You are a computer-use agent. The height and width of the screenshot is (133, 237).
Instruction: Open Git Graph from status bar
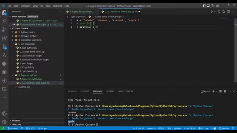point(42,129)
